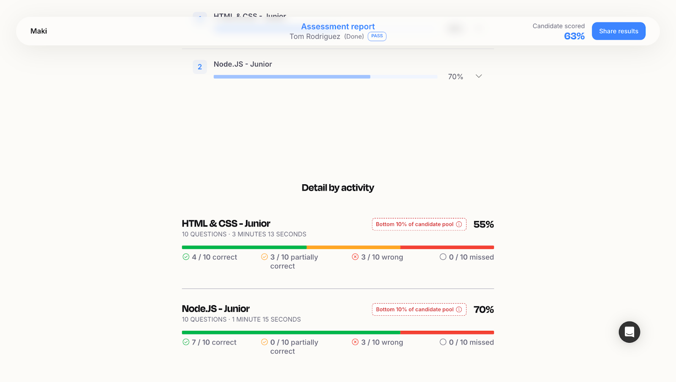Image resolution: width=676 pixels, height=382 pixels.
Task: Click the Maki logo text
Action: point(39,31)
